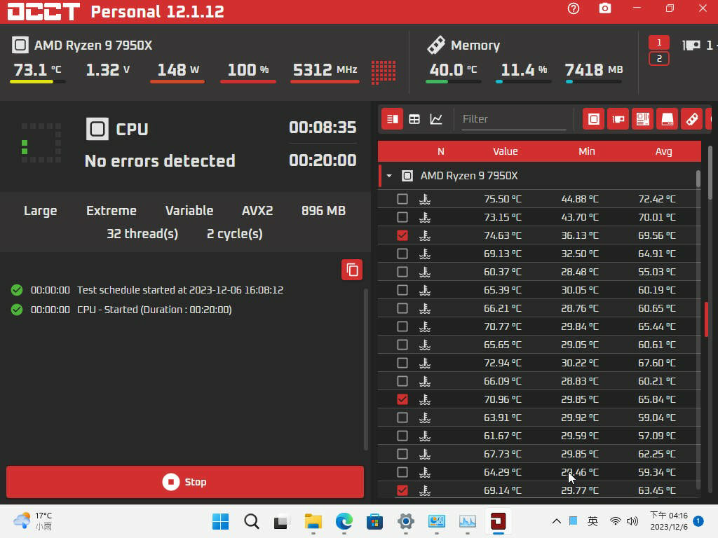This screenshot has height=538, width=718.
Task: Switch to header page 1
Action: coord(659,43)
